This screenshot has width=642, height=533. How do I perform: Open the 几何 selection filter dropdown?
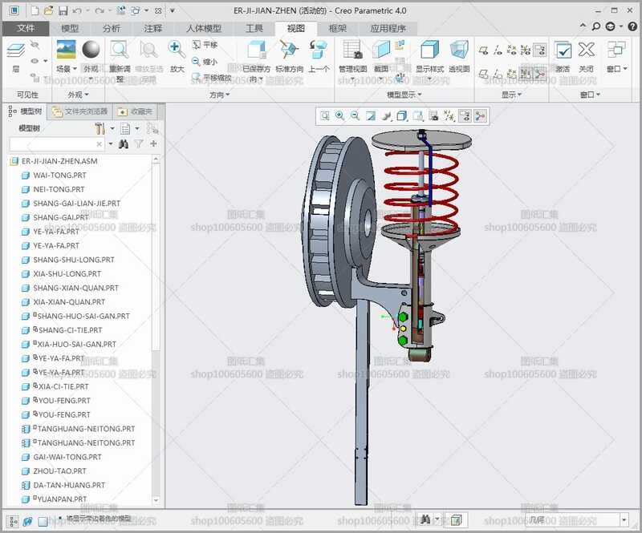tap(624, 519)
